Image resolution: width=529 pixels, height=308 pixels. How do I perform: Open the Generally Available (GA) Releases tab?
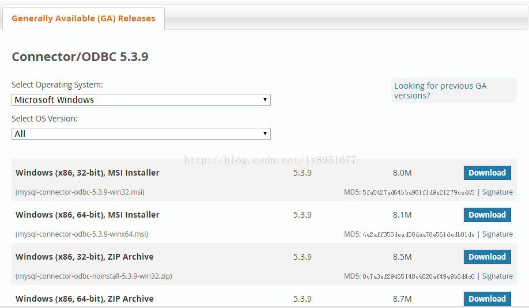coord(84,18)
